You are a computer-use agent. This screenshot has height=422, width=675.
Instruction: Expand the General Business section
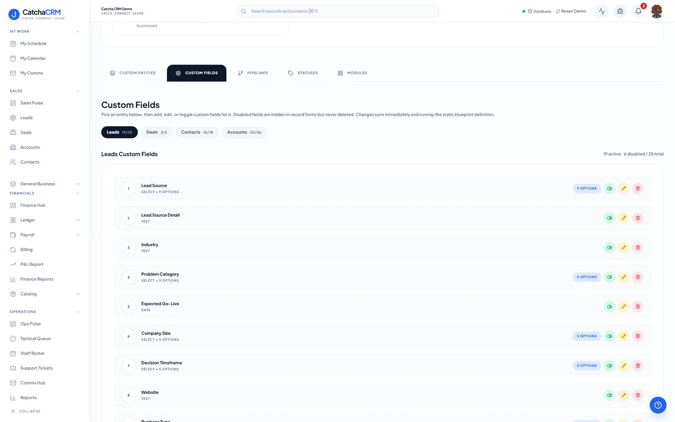pyautogui.click(x=45, y=184)
